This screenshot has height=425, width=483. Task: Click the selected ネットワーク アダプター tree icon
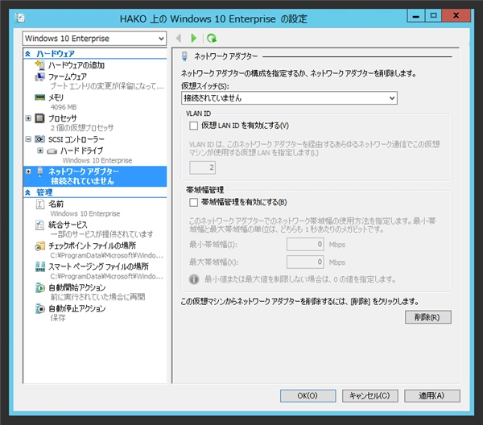tap(39, 171)
